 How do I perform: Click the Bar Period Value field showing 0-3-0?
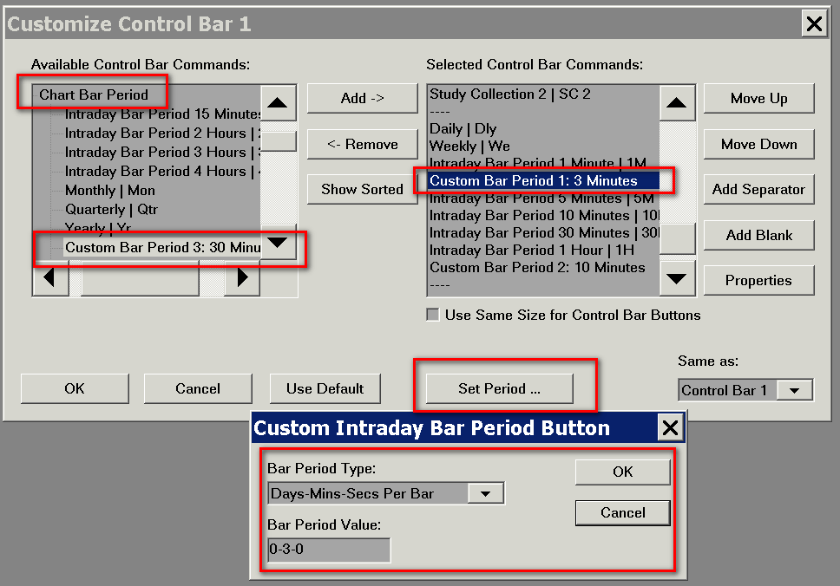click(x=328, y=550)
